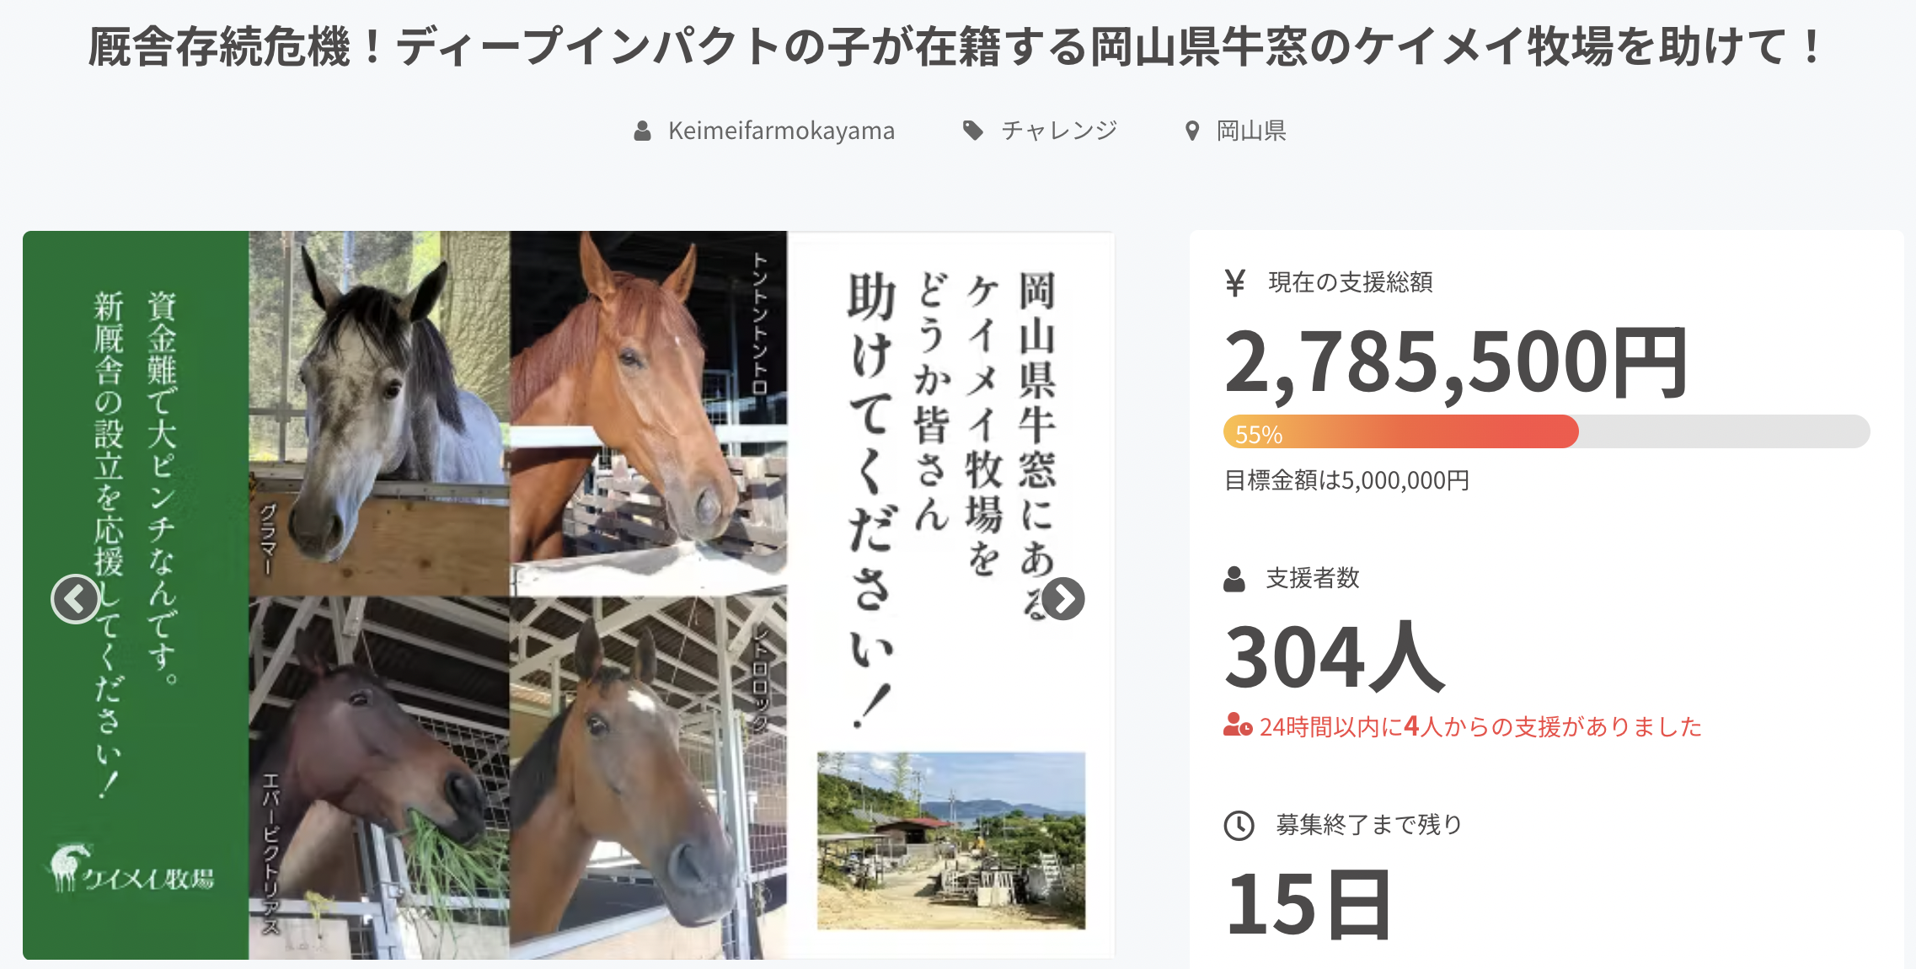The height and width of the screenshot is (969, 1916).
Task: Click the gray horse グラマー photo
Action: [379, 414]
